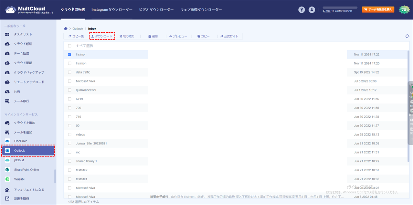The height and width of the screenshot is (205, 413).
Task: Click the data usage progress bar
Action: [x=340, y=8]
